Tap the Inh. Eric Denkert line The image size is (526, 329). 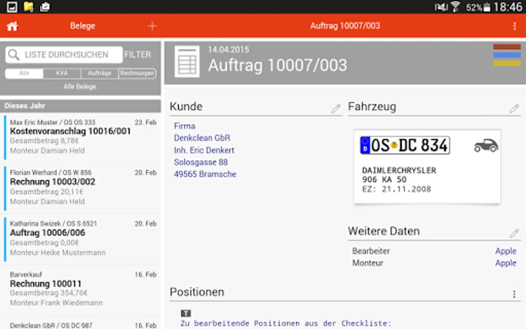204,150
